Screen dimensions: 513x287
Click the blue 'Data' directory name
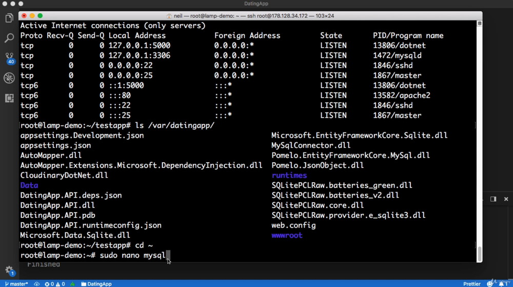[x=29, y=185]
